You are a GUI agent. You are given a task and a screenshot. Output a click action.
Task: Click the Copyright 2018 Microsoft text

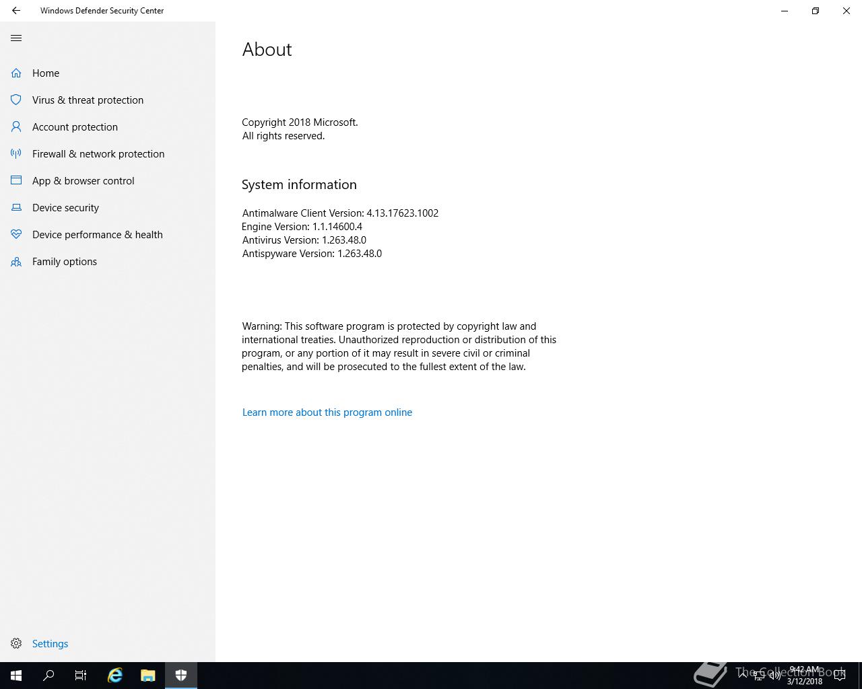click(300, 122)
